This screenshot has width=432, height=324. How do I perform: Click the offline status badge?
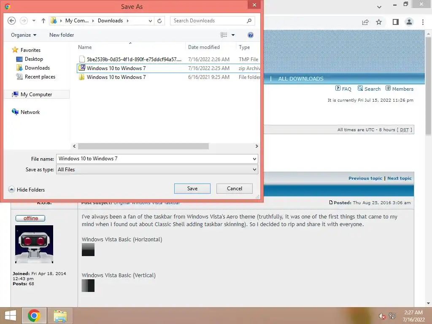pyautogui.click(x=30, y=218)
